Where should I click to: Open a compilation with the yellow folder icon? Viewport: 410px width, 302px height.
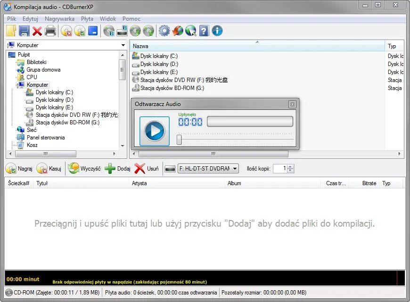click(x=11, y=31)
